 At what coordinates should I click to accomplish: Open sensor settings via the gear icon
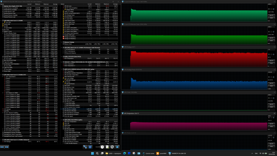(x=112, y=147)
